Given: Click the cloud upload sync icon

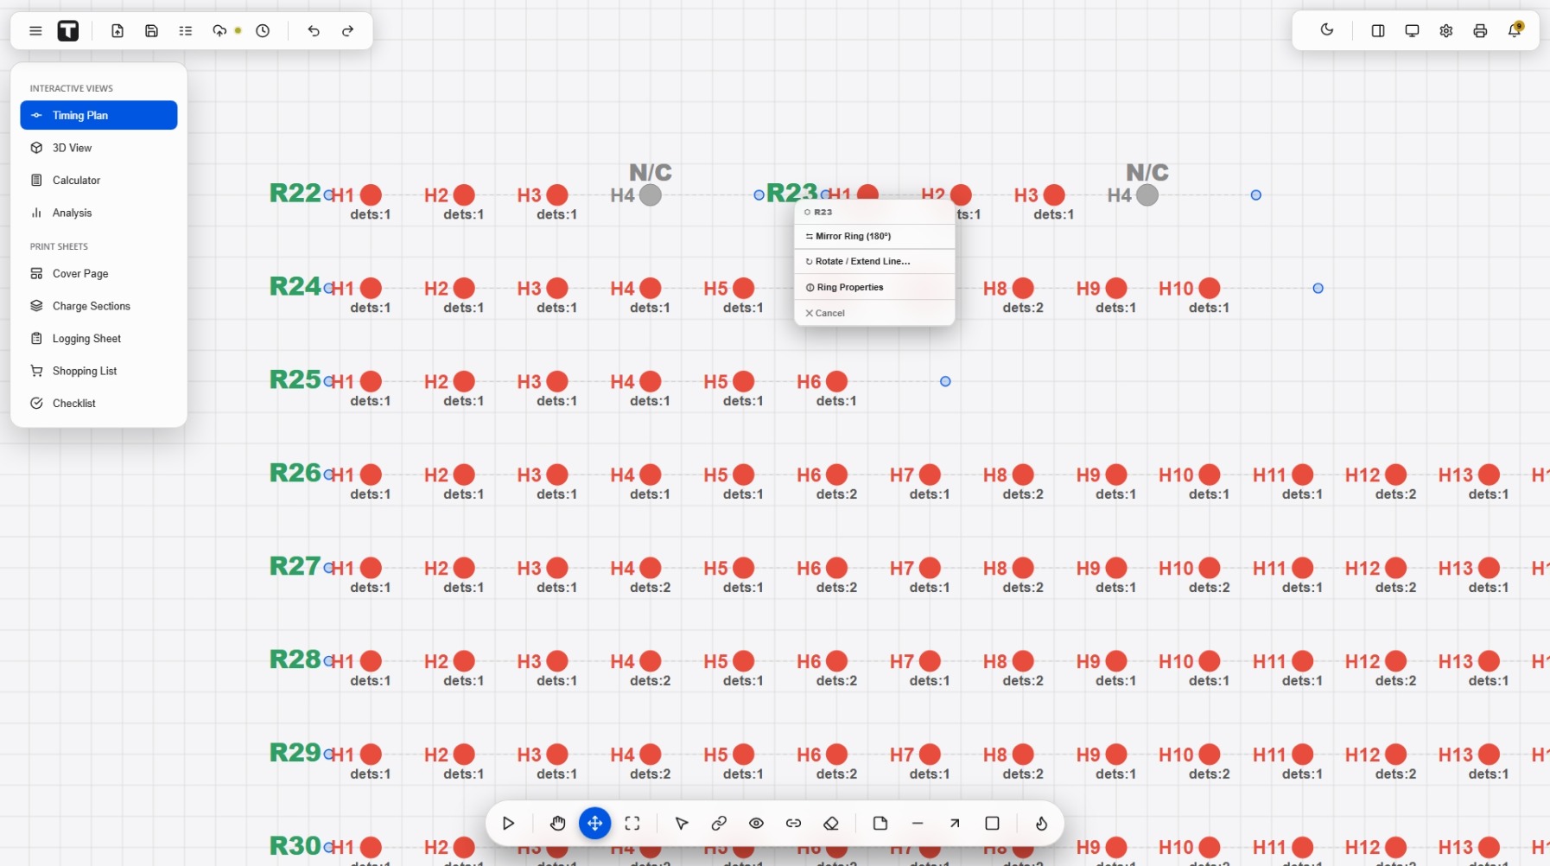Looking at the screenshot, I should [219, 31].
